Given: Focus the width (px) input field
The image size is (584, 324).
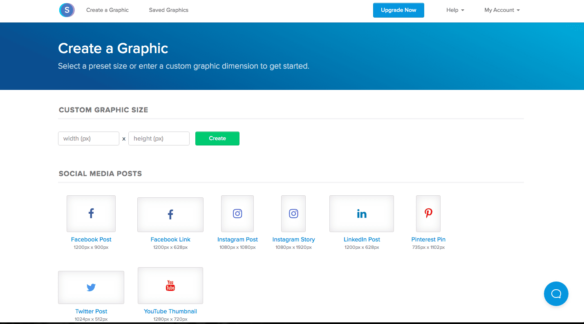Looking at the screenshot, I should click(x=89, y=139).
